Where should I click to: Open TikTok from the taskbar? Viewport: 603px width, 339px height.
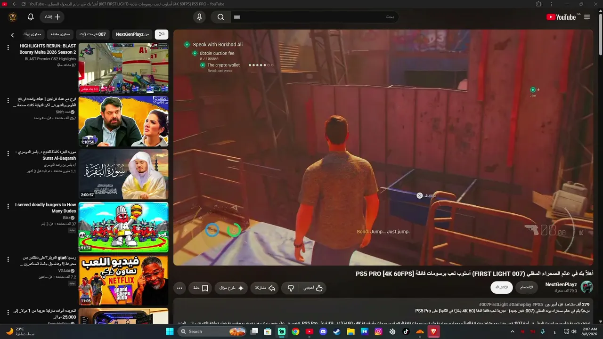pyautogui.click(x=406, y=331)
